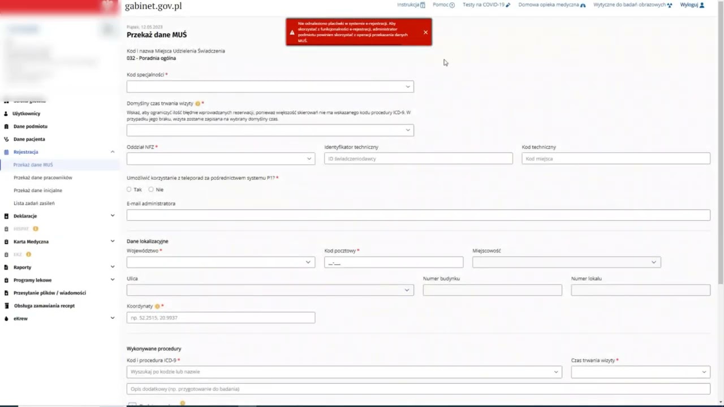Collapse the Rejestracja section chevron
Viewport: 724px width, 407px height.
(113, 152)
